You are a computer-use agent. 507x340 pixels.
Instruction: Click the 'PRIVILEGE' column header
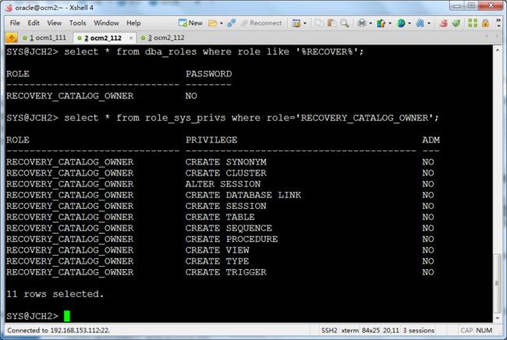pos(211,140)
